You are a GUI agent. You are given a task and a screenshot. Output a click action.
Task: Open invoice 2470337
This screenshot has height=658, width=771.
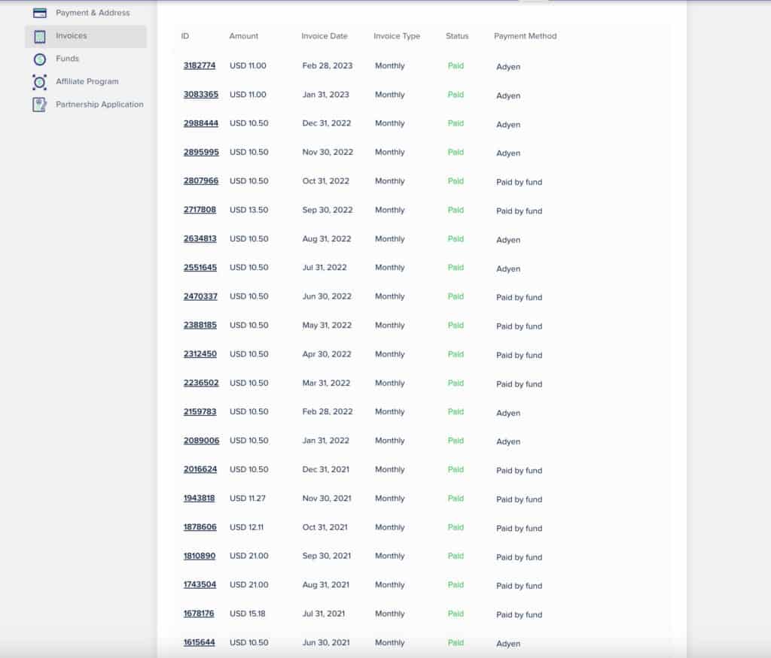(x=200, y=296)
